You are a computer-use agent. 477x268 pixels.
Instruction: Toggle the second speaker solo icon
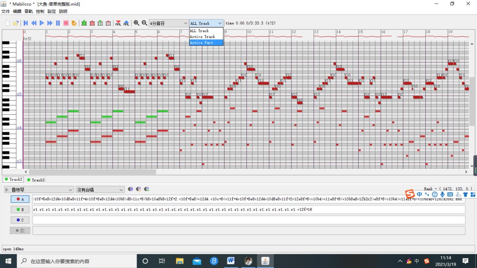[x=138, y=189]
